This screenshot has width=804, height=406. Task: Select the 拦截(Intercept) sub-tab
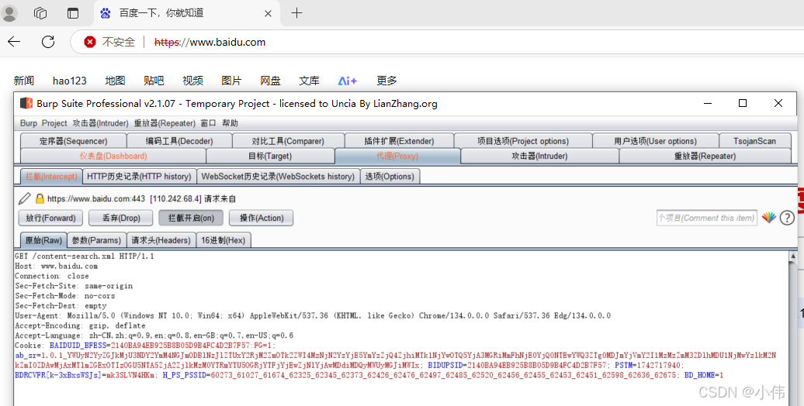click(x=50, y=177)
